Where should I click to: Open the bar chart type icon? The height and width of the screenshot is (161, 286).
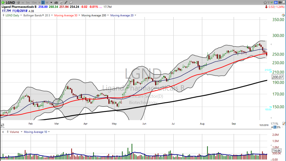(56, 2)
